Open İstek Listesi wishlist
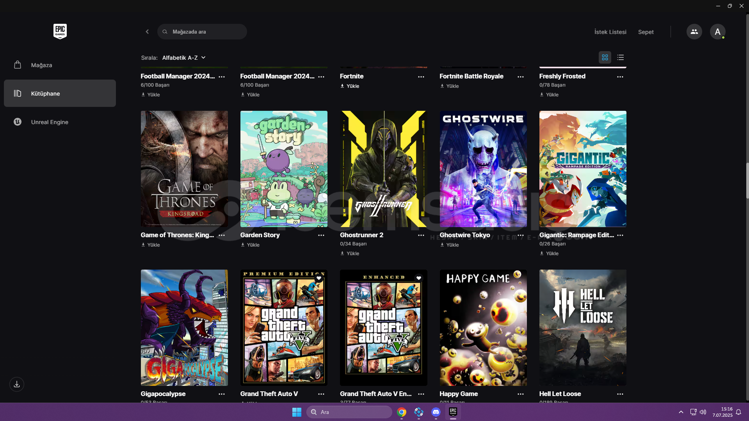 (x=610, y=32)
